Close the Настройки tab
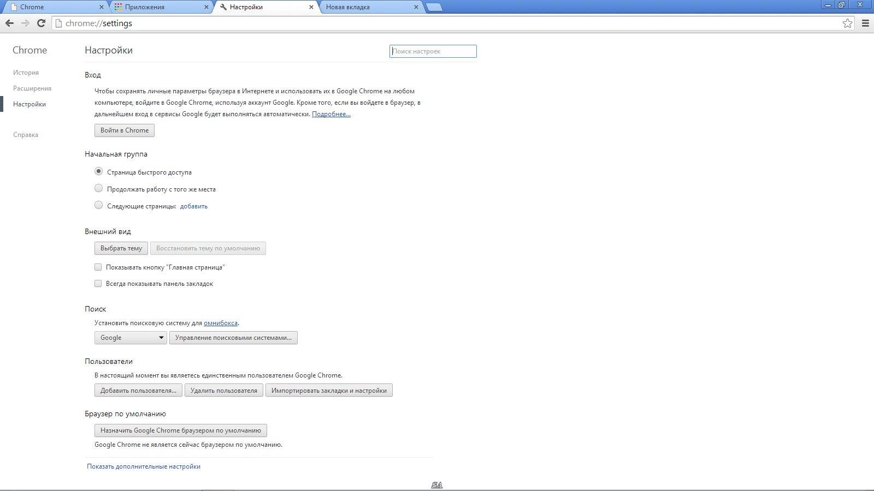The height and width of the screenshot is (491, 874). 311,7
